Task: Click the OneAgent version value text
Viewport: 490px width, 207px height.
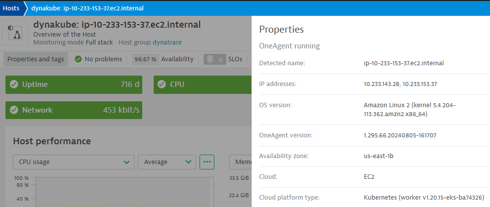Action: coord(400,135)
